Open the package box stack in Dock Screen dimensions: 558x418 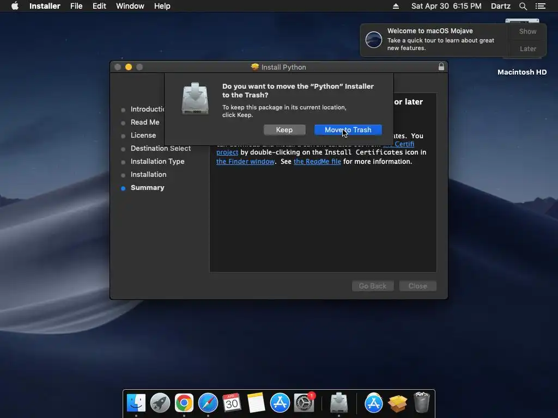click(x=397, y=403)
